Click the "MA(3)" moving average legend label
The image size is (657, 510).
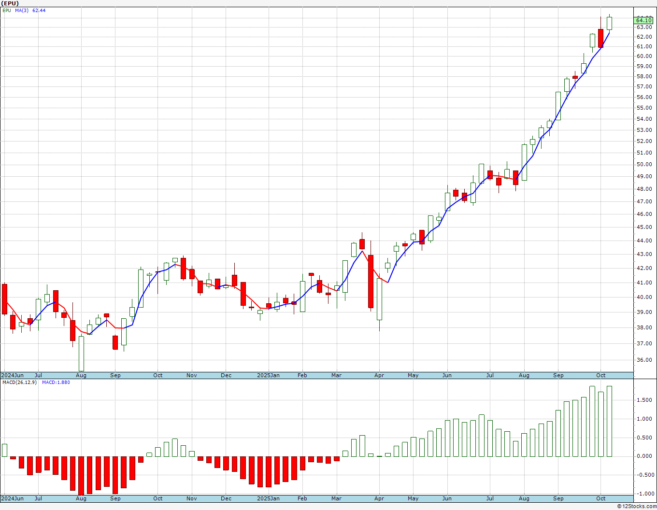pos(22,10)
